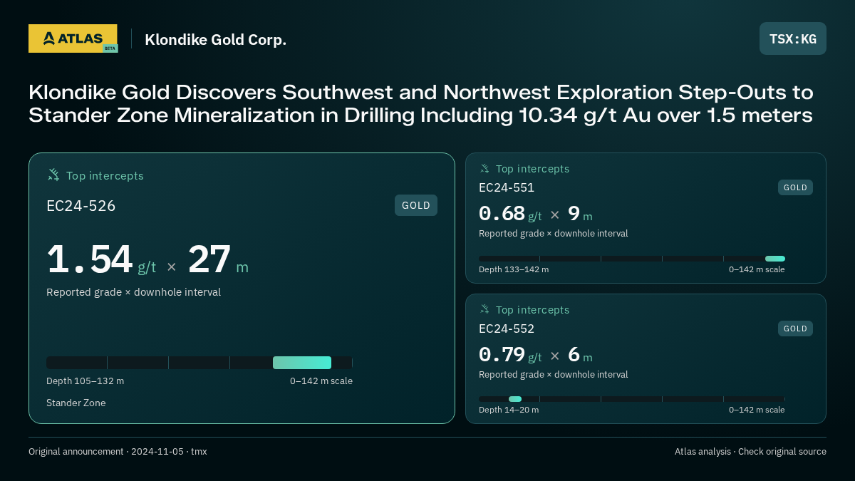Click the Depth 133–142 m label
This screenshot has width=855, height=481.
[x=514, y=269]
